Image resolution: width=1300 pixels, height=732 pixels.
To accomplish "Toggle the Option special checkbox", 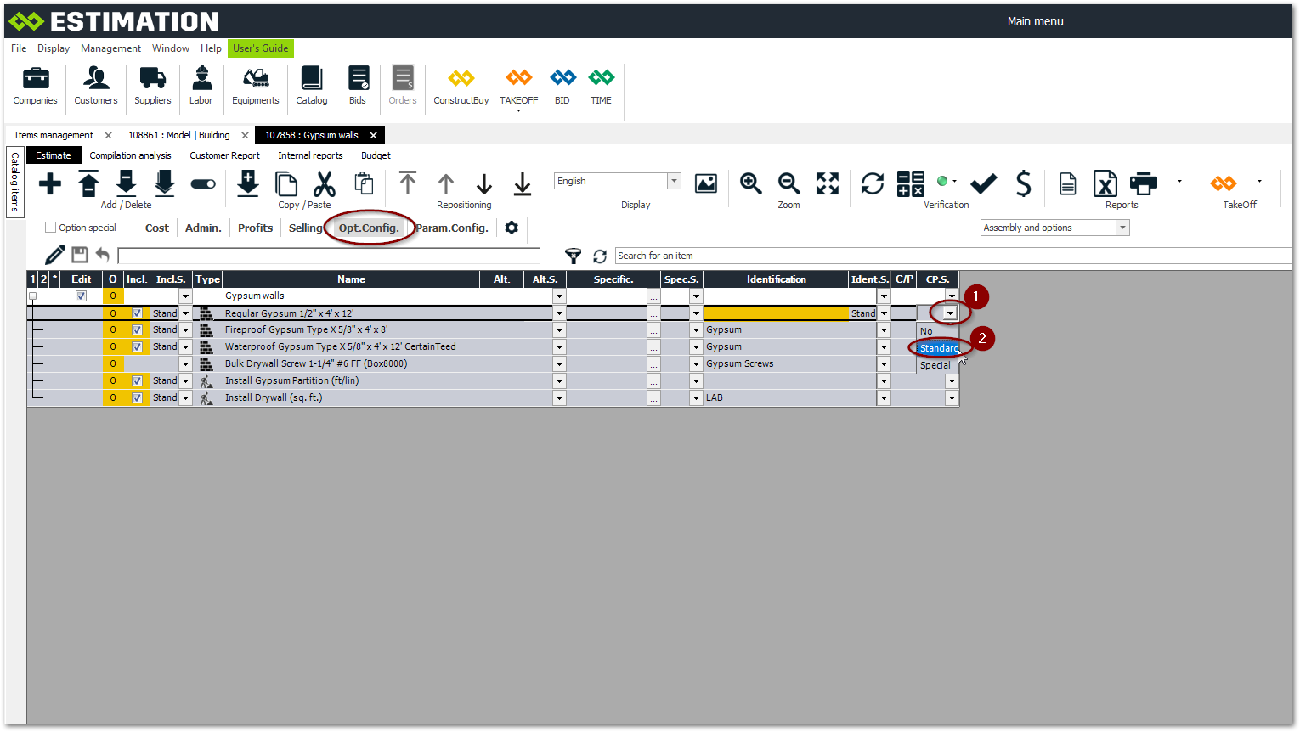I will click(51, 228).
